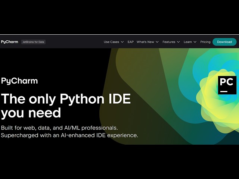Image resolution: width=239 pixels, height=179 pixels.
Task: Go to the Pricing page
Action: click(x=205, y=42)
